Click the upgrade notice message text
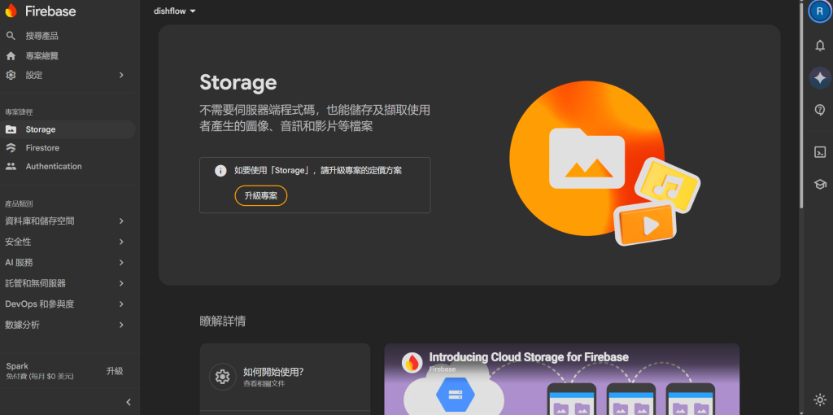 tap(318, 171)
